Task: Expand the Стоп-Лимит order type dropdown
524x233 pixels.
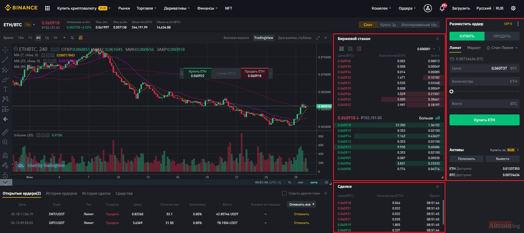Action: point(502,48)
